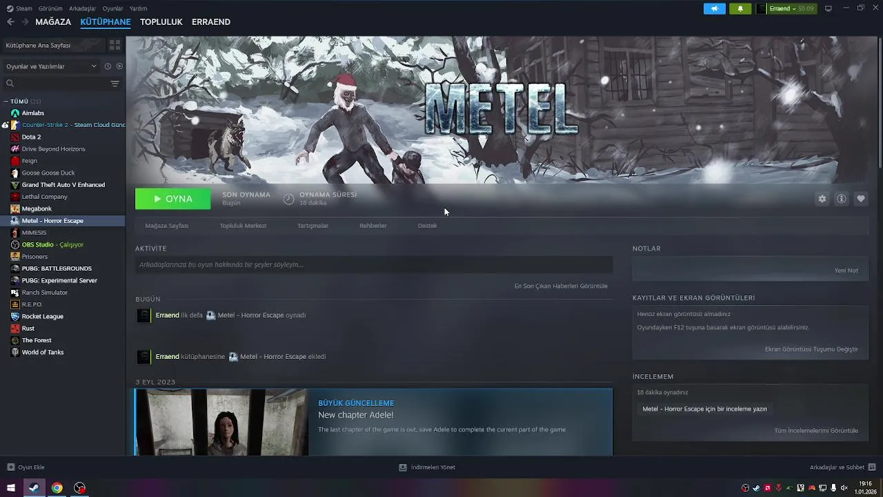The height and width of the screenshot is (497, 883).
Task: Select Drive Beyond Horizons
Action: [53, 149]
